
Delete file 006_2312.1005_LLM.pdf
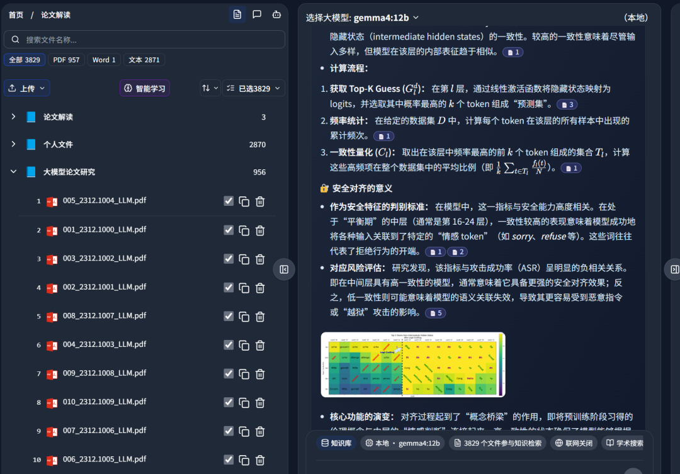coord(260,460)
